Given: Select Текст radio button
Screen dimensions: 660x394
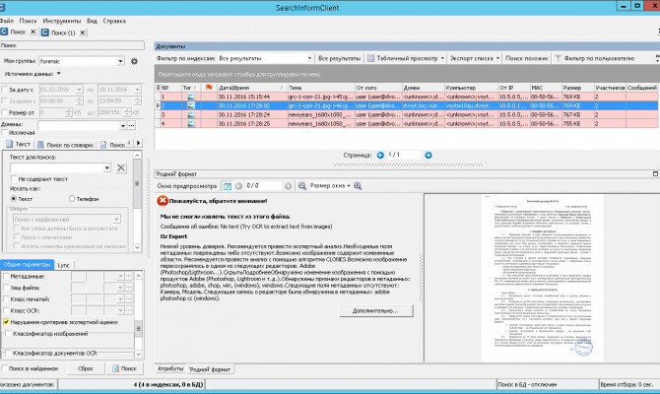Looking at the screenshot, I should pos(14,199).
